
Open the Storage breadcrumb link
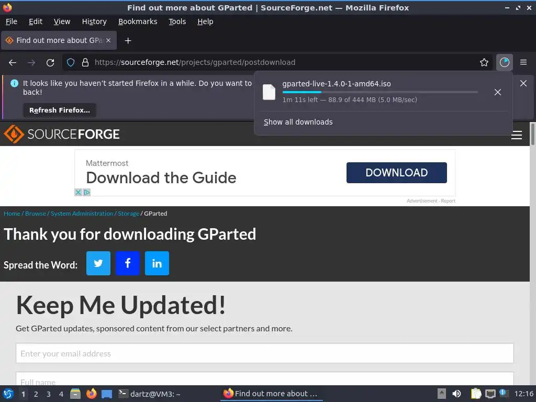tap(129, 214)
